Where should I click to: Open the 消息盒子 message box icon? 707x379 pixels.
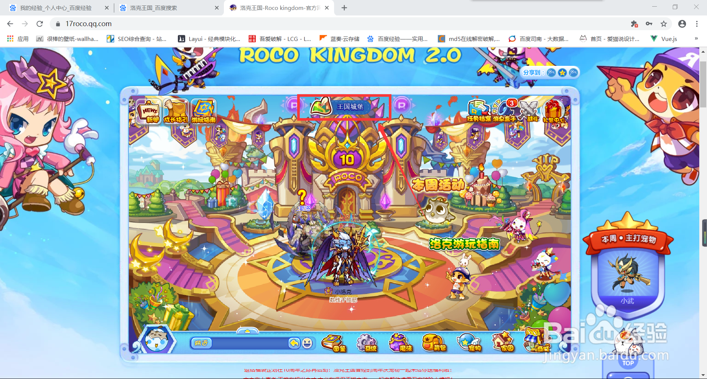tap(505, 111)
